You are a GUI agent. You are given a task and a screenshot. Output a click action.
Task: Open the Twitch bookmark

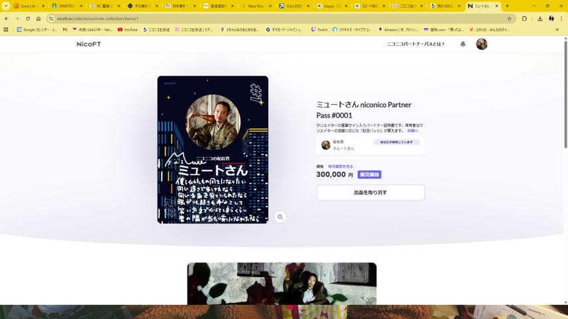click(319, 30)
